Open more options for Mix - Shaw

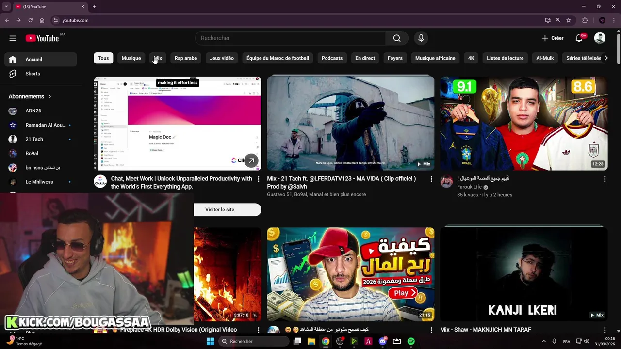click(x=605, y=330)
